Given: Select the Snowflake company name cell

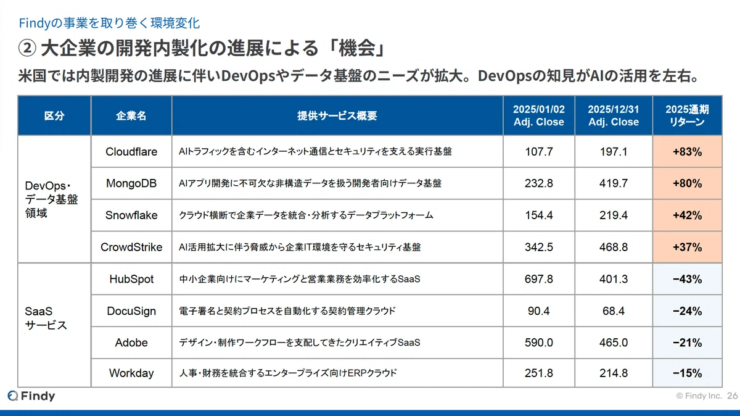Looking at the screenshot, I should [131, 215].
